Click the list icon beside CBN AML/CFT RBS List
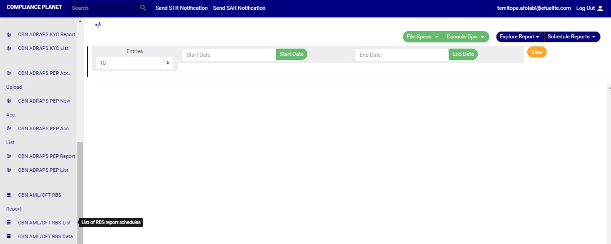This screenshot has height=244, width=611. [8, 223]
